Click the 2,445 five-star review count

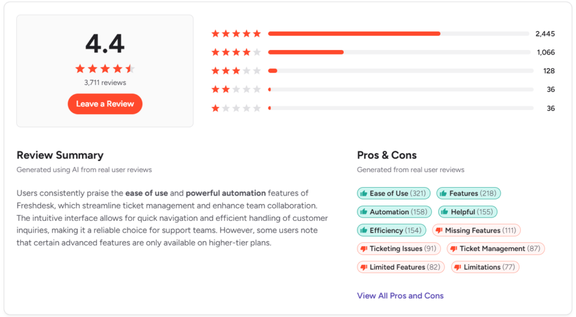[x=545, y=34]
